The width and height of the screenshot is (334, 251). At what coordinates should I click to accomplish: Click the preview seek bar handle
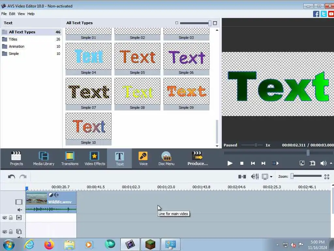click(x=308, y=153)
